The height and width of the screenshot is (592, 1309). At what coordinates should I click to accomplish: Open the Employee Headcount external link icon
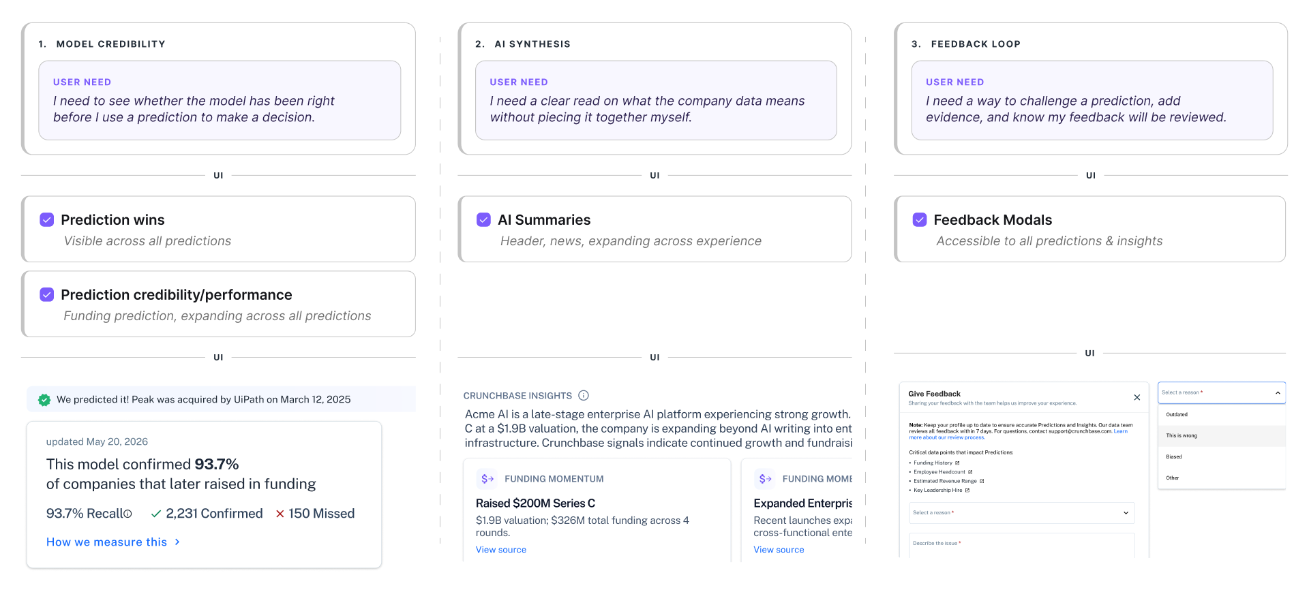970,472
